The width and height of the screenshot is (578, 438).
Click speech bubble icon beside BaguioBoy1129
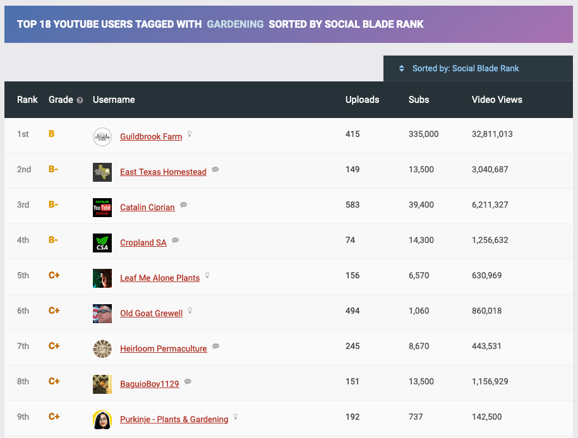tap(188, 382)
